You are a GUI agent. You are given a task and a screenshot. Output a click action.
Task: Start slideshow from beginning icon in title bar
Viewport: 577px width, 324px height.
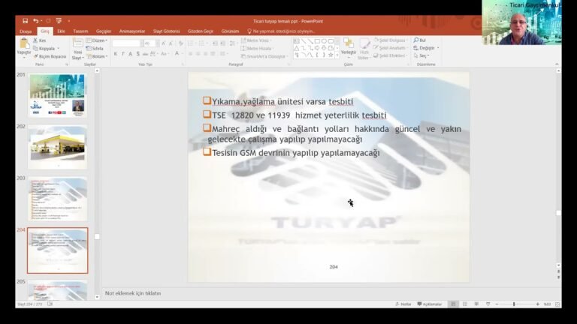point(59,21)
